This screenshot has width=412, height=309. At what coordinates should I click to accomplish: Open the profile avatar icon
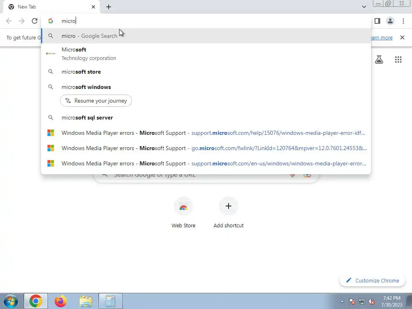click(390, 21)
